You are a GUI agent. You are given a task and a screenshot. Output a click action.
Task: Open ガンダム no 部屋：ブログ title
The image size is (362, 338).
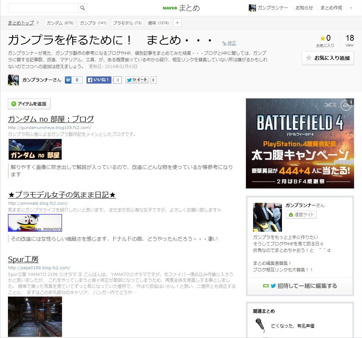coord(51,119)
